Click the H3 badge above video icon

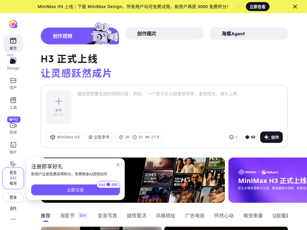pyautogui.click(x=14, y=119)
